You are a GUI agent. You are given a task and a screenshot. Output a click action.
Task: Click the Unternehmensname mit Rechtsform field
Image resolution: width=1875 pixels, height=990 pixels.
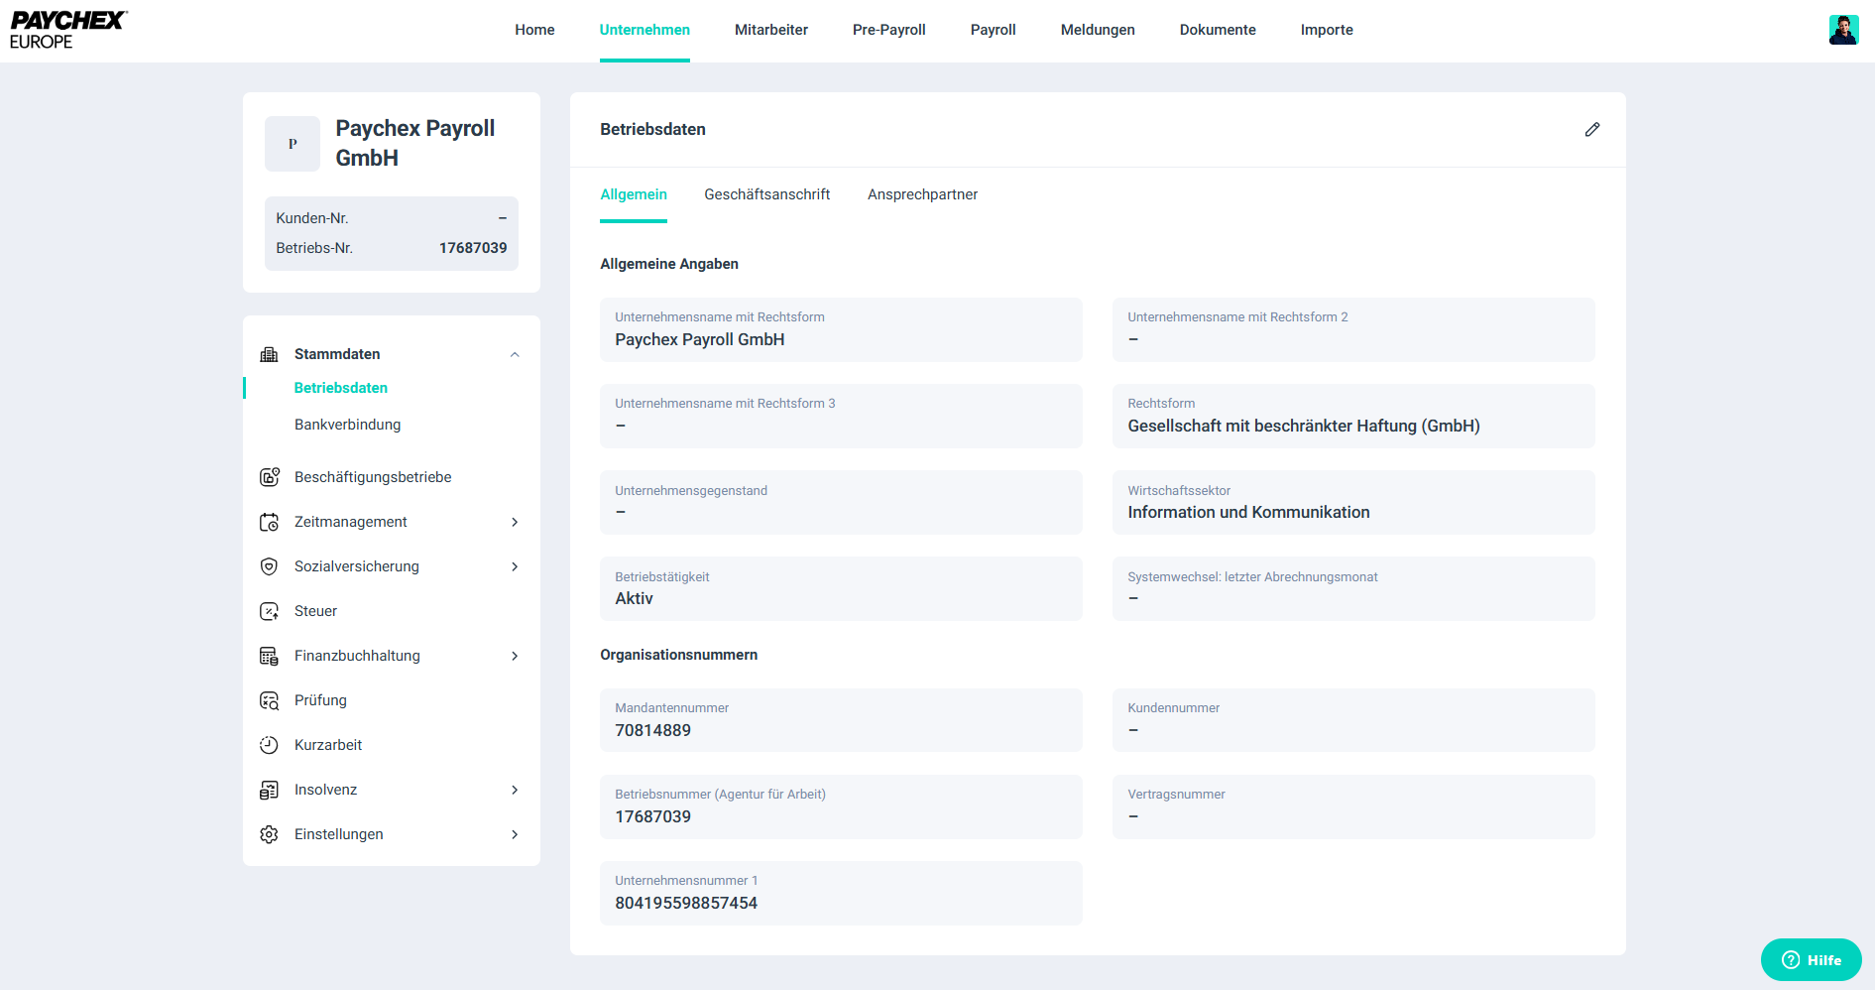(x=840, y=329)
